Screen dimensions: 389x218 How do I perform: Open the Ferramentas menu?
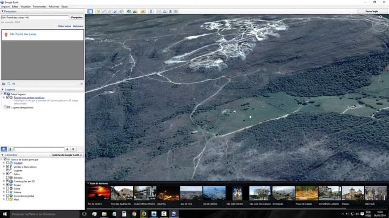pos(40,7)
